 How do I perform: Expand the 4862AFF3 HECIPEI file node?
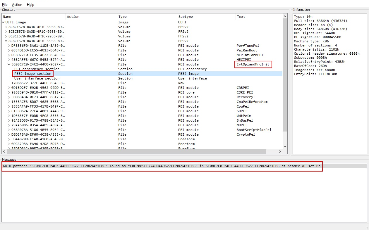(x=9, y=60)
